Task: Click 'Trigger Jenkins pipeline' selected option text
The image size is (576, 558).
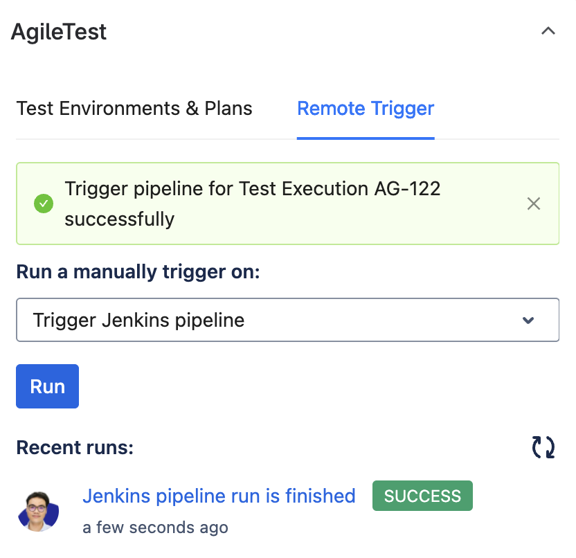Action: coord(139,321)
